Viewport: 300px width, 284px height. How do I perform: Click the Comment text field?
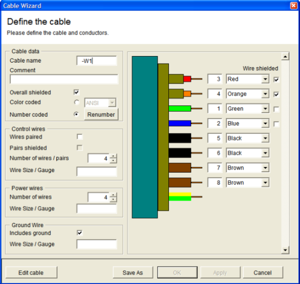pyautogui.click(x=64, y=79)
